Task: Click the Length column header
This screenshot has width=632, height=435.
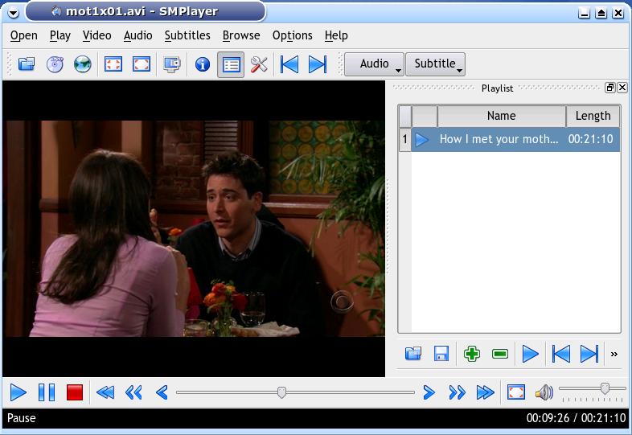Action: click(x=593, y=116)
